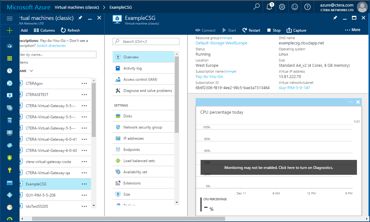Open the ellipsis menu for CTERA-Virtual-Gateway-6-0-41

pos(84,139)
